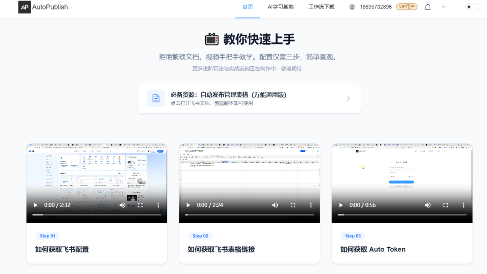The height and width of the screenshot is (274, 487).
Task: Seek on the Step 01 video progress bar
Action: click(x=96, y=215)
